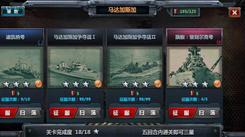Screen dimensions: 245x137
Task: Click 征服 on flagship 敦刻尔克号
Action: point(182,113)
